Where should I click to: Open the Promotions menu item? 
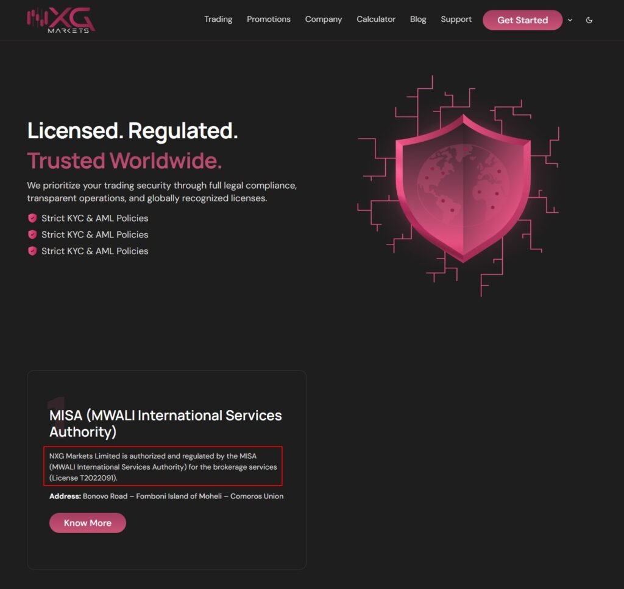[269, 19]
